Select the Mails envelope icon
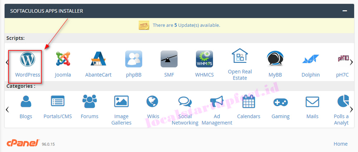358x152 pixels. 312,102
